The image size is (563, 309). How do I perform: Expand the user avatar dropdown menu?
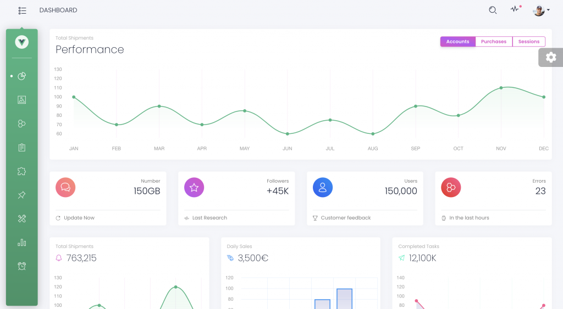point(541,10)
